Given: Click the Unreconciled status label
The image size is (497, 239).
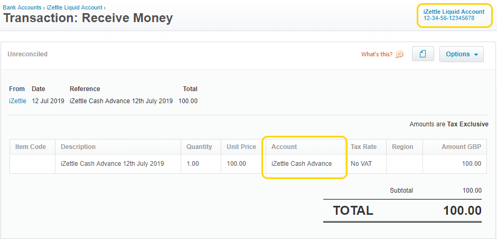Looking at the screenshot, I should (27, 54).
